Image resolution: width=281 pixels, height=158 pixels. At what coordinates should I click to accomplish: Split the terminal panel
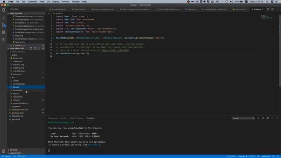263,118
